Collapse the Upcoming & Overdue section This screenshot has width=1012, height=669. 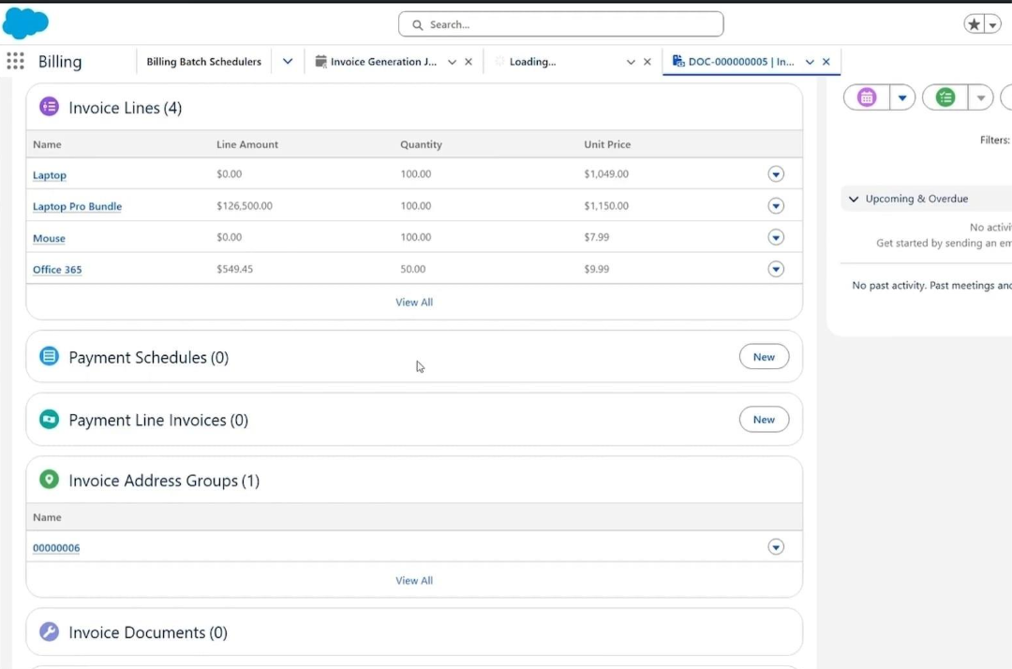click(x=854, y=199)
